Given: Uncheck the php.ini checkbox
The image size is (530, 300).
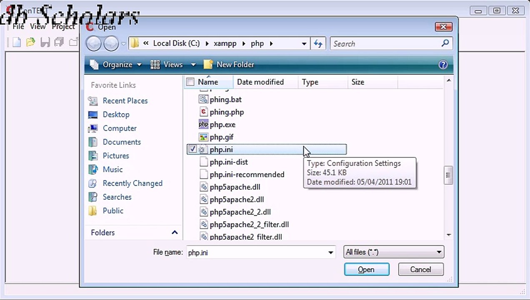Looking at the screenshot, I should pos(192,149).
